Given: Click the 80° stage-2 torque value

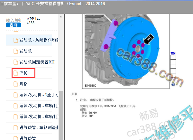Looking at the screenshot, I should [x=91, y=116].
